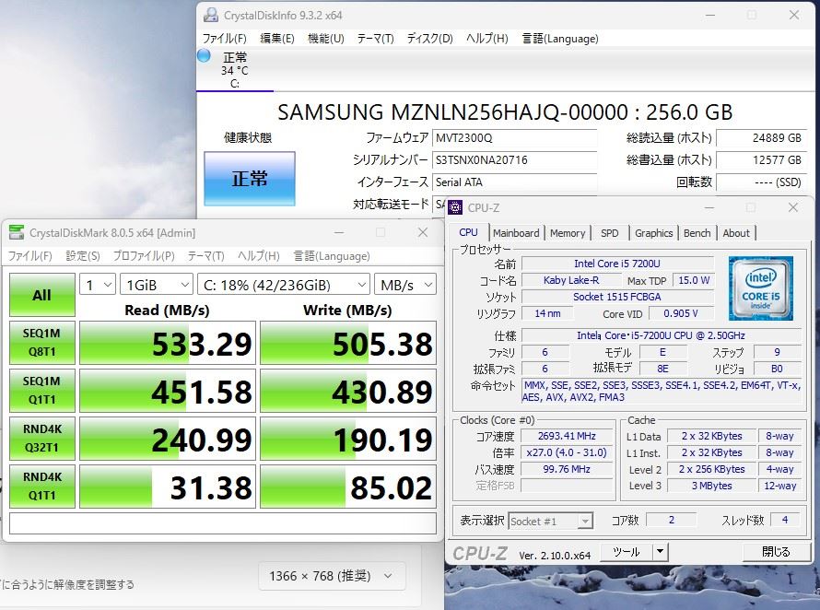This screenshot has height=610, width=820.
Task: Select the C: drive tab showing 34 °C
Action: tap(235, 70)
